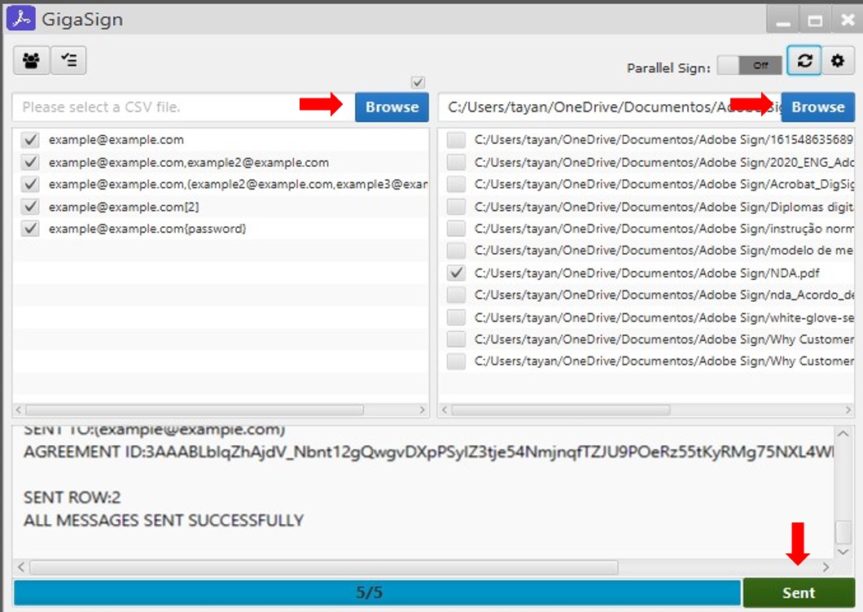
Task: Uncheck the example@example.com,example2@example.com row checkbox
Action: (30, 162)
